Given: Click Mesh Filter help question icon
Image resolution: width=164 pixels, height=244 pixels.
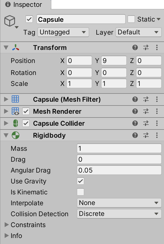Looking at the screenshot, I should pyautogui.click(x=135, y=100).
